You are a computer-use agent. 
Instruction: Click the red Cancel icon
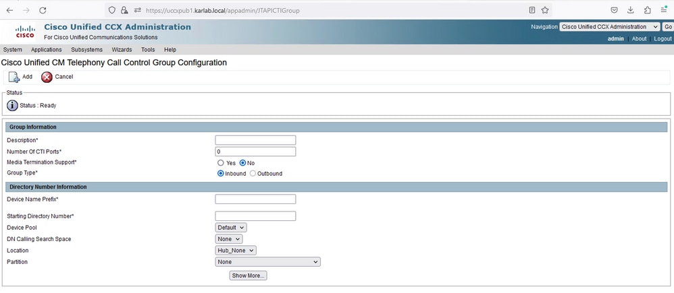pyautogui.click(x=47, y=77)
